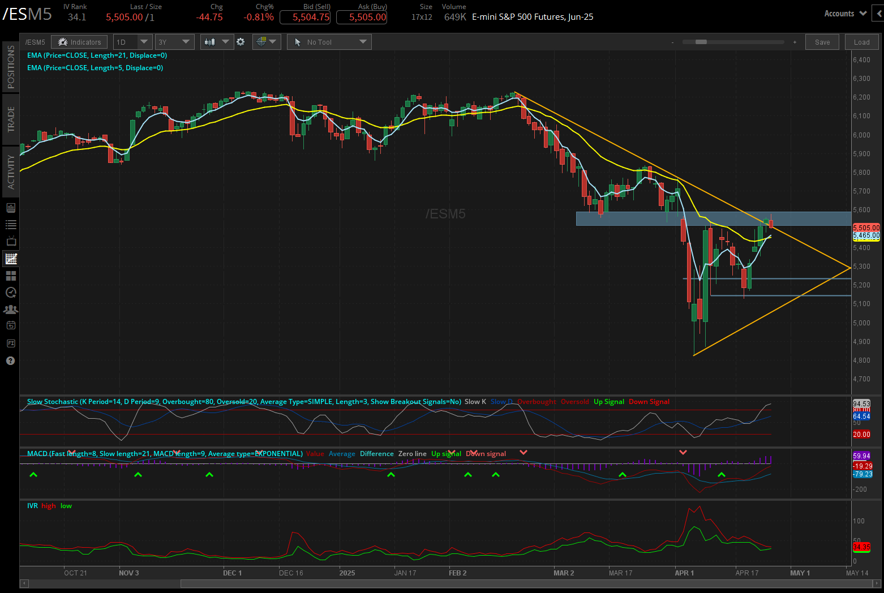The height and width of the screenshot is (593, 884).
Task: Expand the 3Y time range dropdown
Action: coord(174,41)
